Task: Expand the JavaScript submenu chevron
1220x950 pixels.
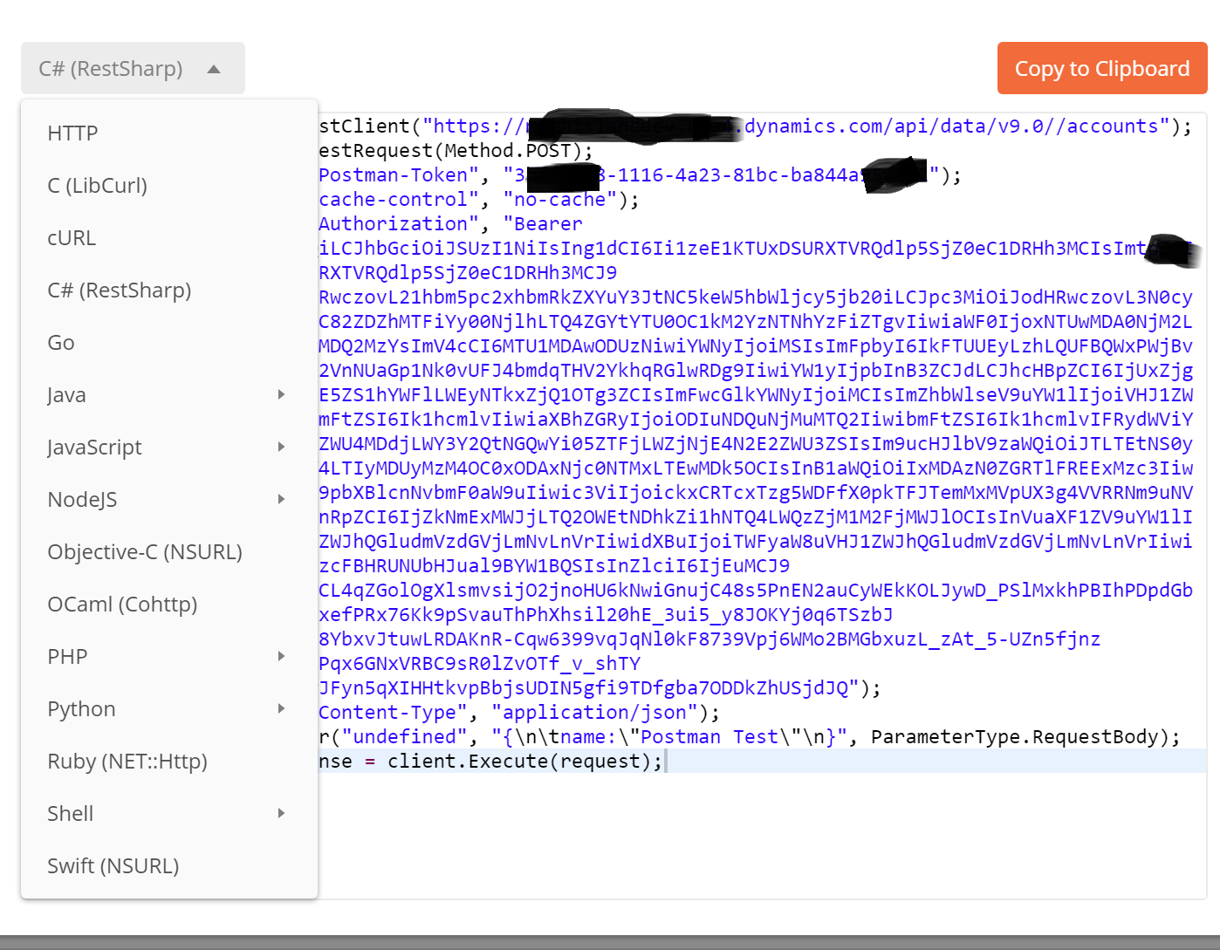Action: click(x=281, y=447)
